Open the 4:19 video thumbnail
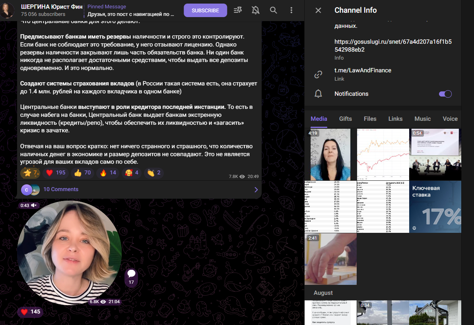This screenshot has width=474, height=325. 330,155
